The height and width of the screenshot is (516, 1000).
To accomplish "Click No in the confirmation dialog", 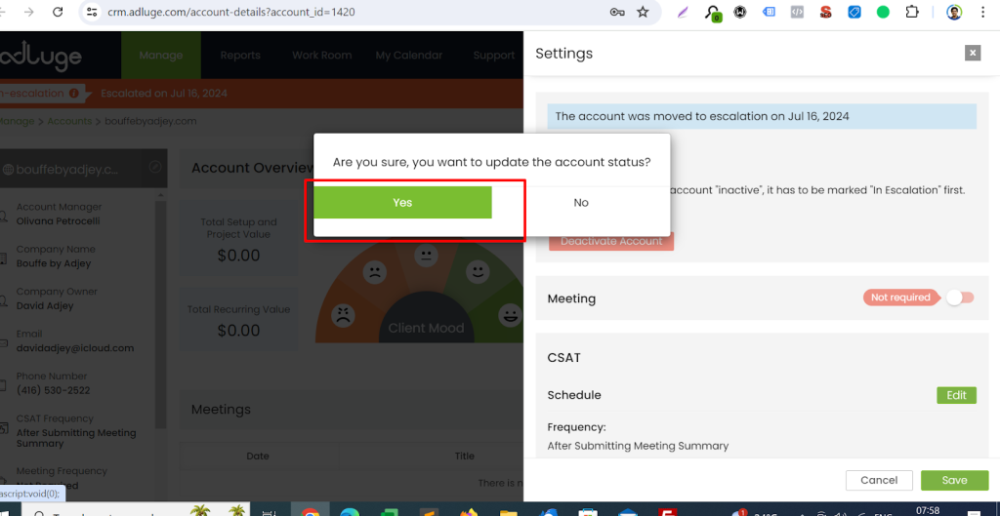I will pyautogui.click(x=581, y=203).
